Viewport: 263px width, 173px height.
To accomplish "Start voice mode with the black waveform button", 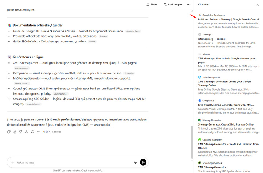I will pos(143,162).
